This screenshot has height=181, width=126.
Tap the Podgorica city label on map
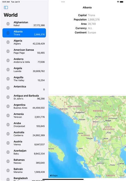pos(80,112)
